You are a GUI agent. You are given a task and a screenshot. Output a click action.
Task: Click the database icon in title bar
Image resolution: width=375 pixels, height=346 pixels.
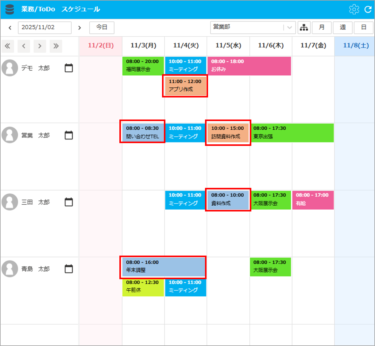[x=10, y=10]
